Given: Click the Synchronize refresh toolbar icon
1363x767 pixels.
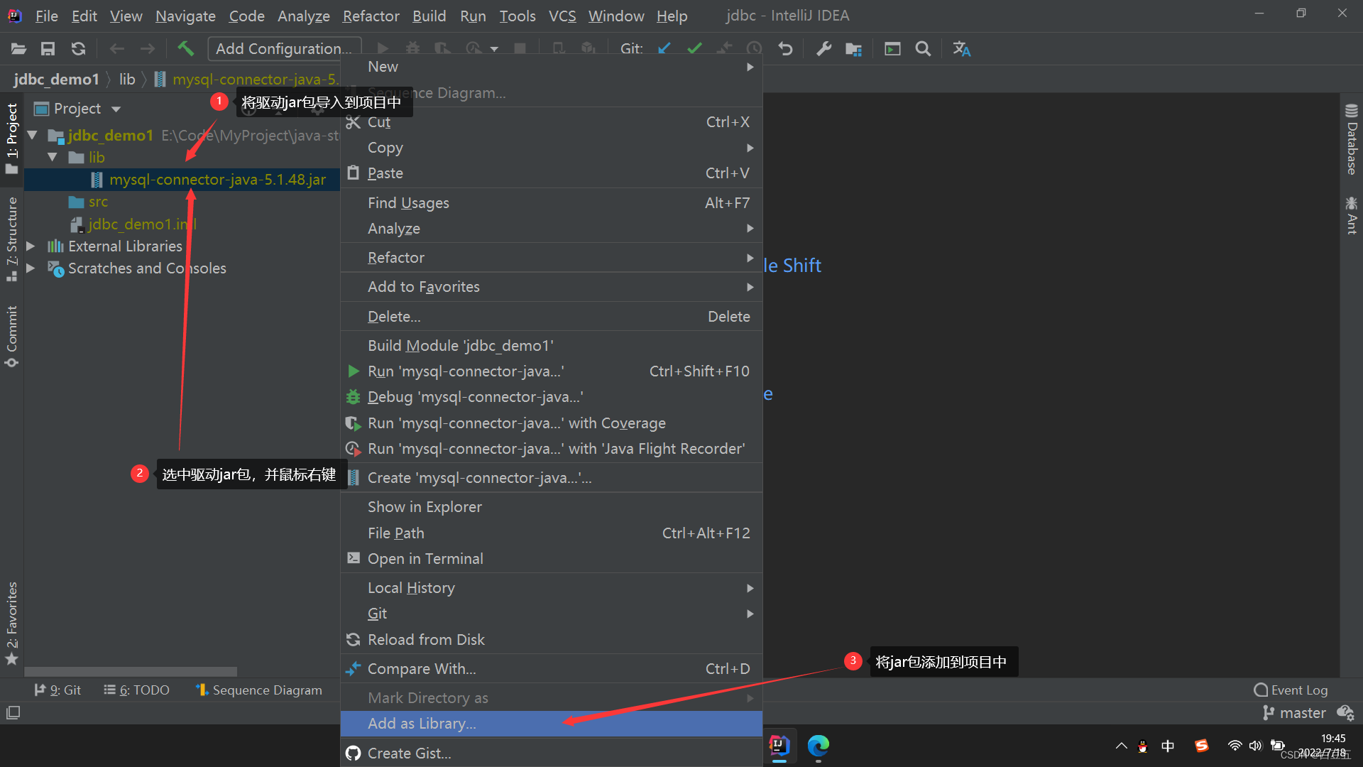Looking at the screenshot, I should click(x=78, y=49).
